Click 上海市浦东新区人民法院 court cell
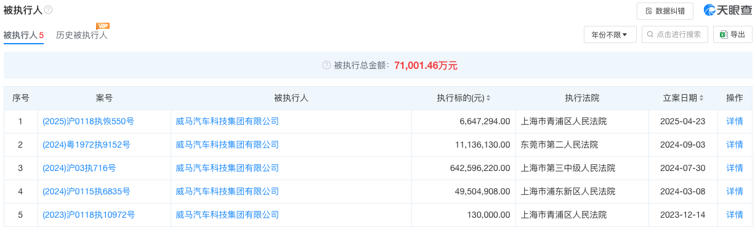755x230 pixels. 568,191
